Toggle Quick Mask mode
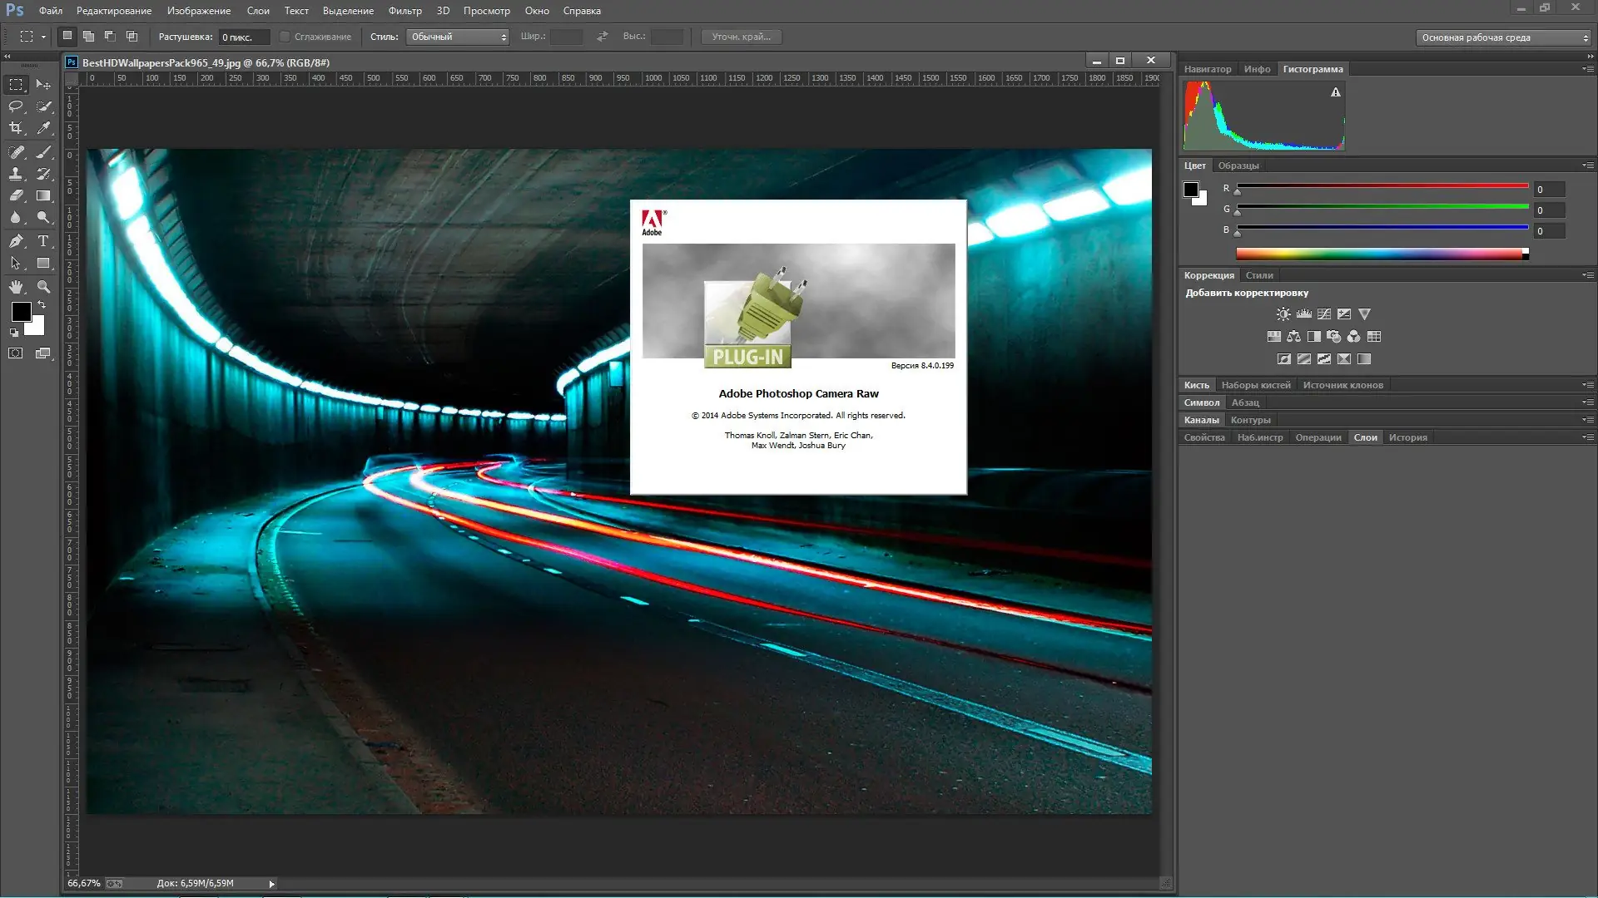Screen dimensions: 1598x898 (x=15, y=352)
